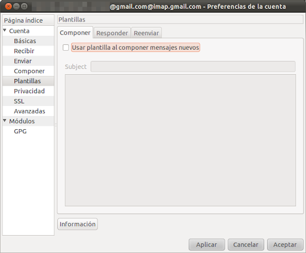This screenshot has height=253, width=306.
Task: Confirm preferences with Aceptar
Action: 285,245
